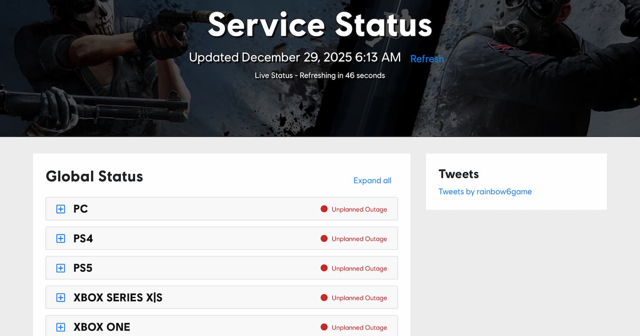Click the red outage dot for XBOX ONE
The height and width of the screenshot is (336, 640).
(324, 327)
